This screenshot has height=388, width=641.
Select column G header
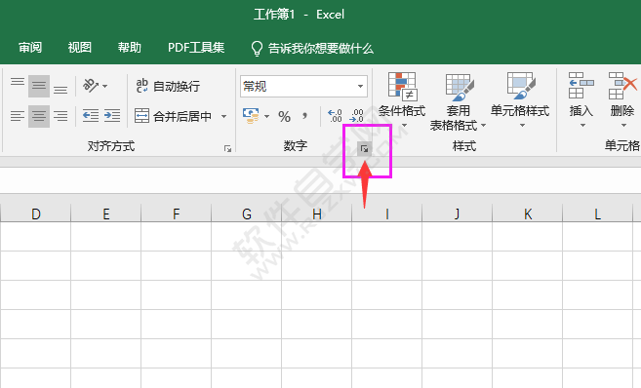click(247, 213)
